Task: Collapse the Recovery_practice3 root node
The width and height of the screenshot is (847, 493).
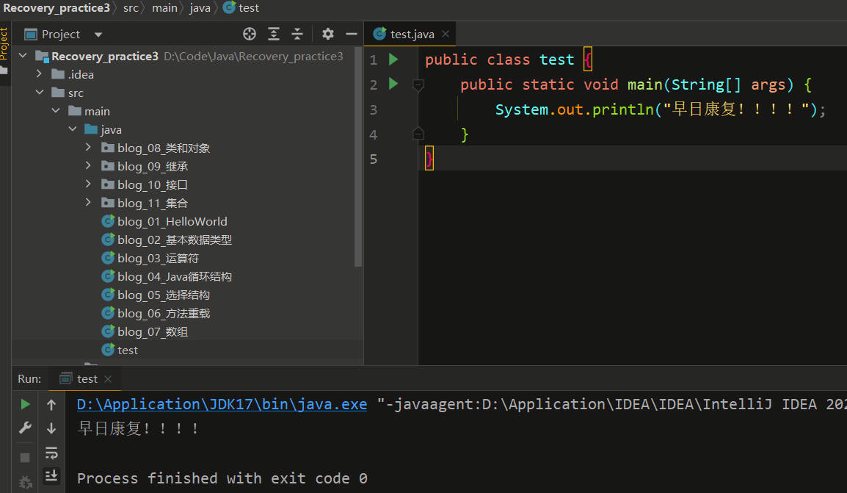Action: [23, 56]
